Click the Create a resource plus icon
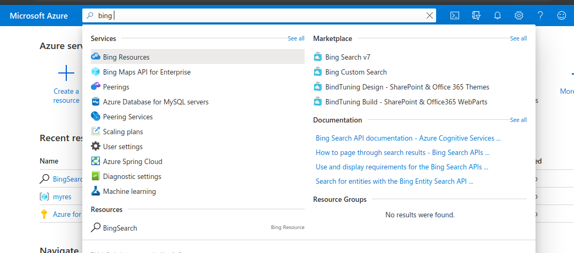The height and width of the screenshot is (253, 574). coord(66,73)
